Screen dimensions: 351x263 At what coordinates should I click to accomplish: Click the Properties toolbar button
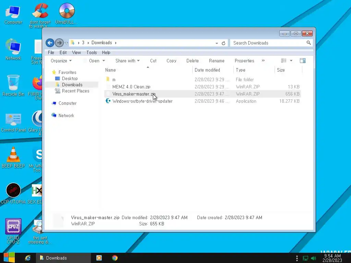244,61
